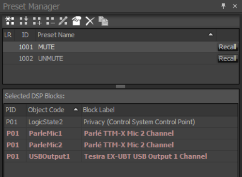
Task: Select the USBOutput1 object code
Action: tap(49, 156)
